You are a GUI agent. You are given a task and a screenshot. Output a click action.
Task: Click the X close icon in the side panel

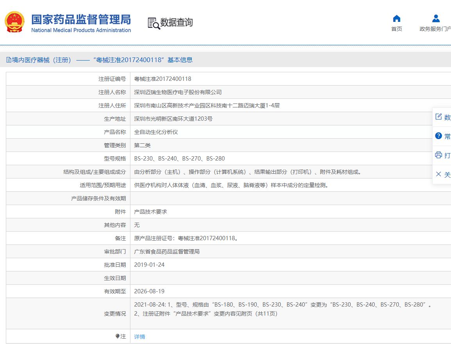click(x=439, y=174)
